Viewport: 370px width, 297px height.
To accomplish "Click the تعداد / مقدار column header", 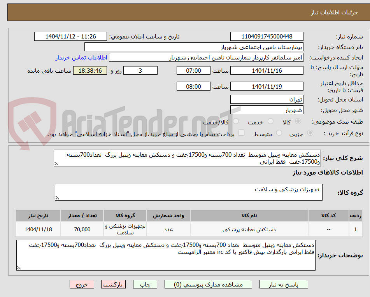I will pyautogui.click(x=82, y=216).
